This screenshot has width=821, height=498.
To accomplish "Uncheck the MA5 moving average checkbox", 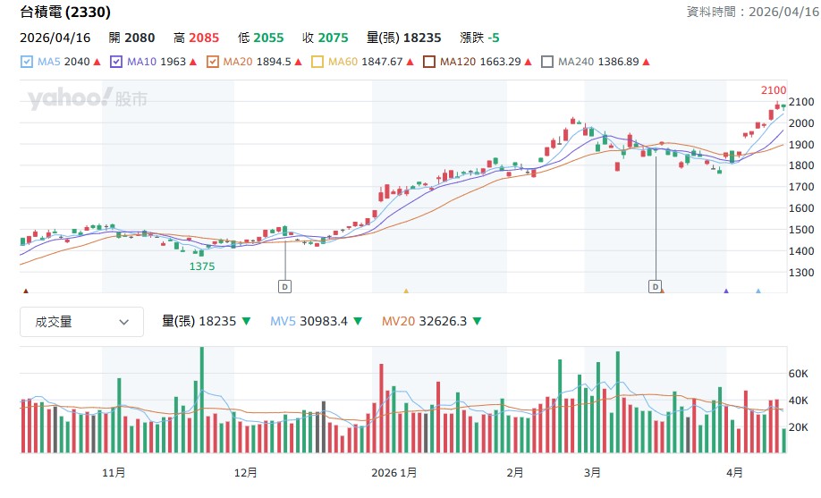I will (x=26, y=62).
